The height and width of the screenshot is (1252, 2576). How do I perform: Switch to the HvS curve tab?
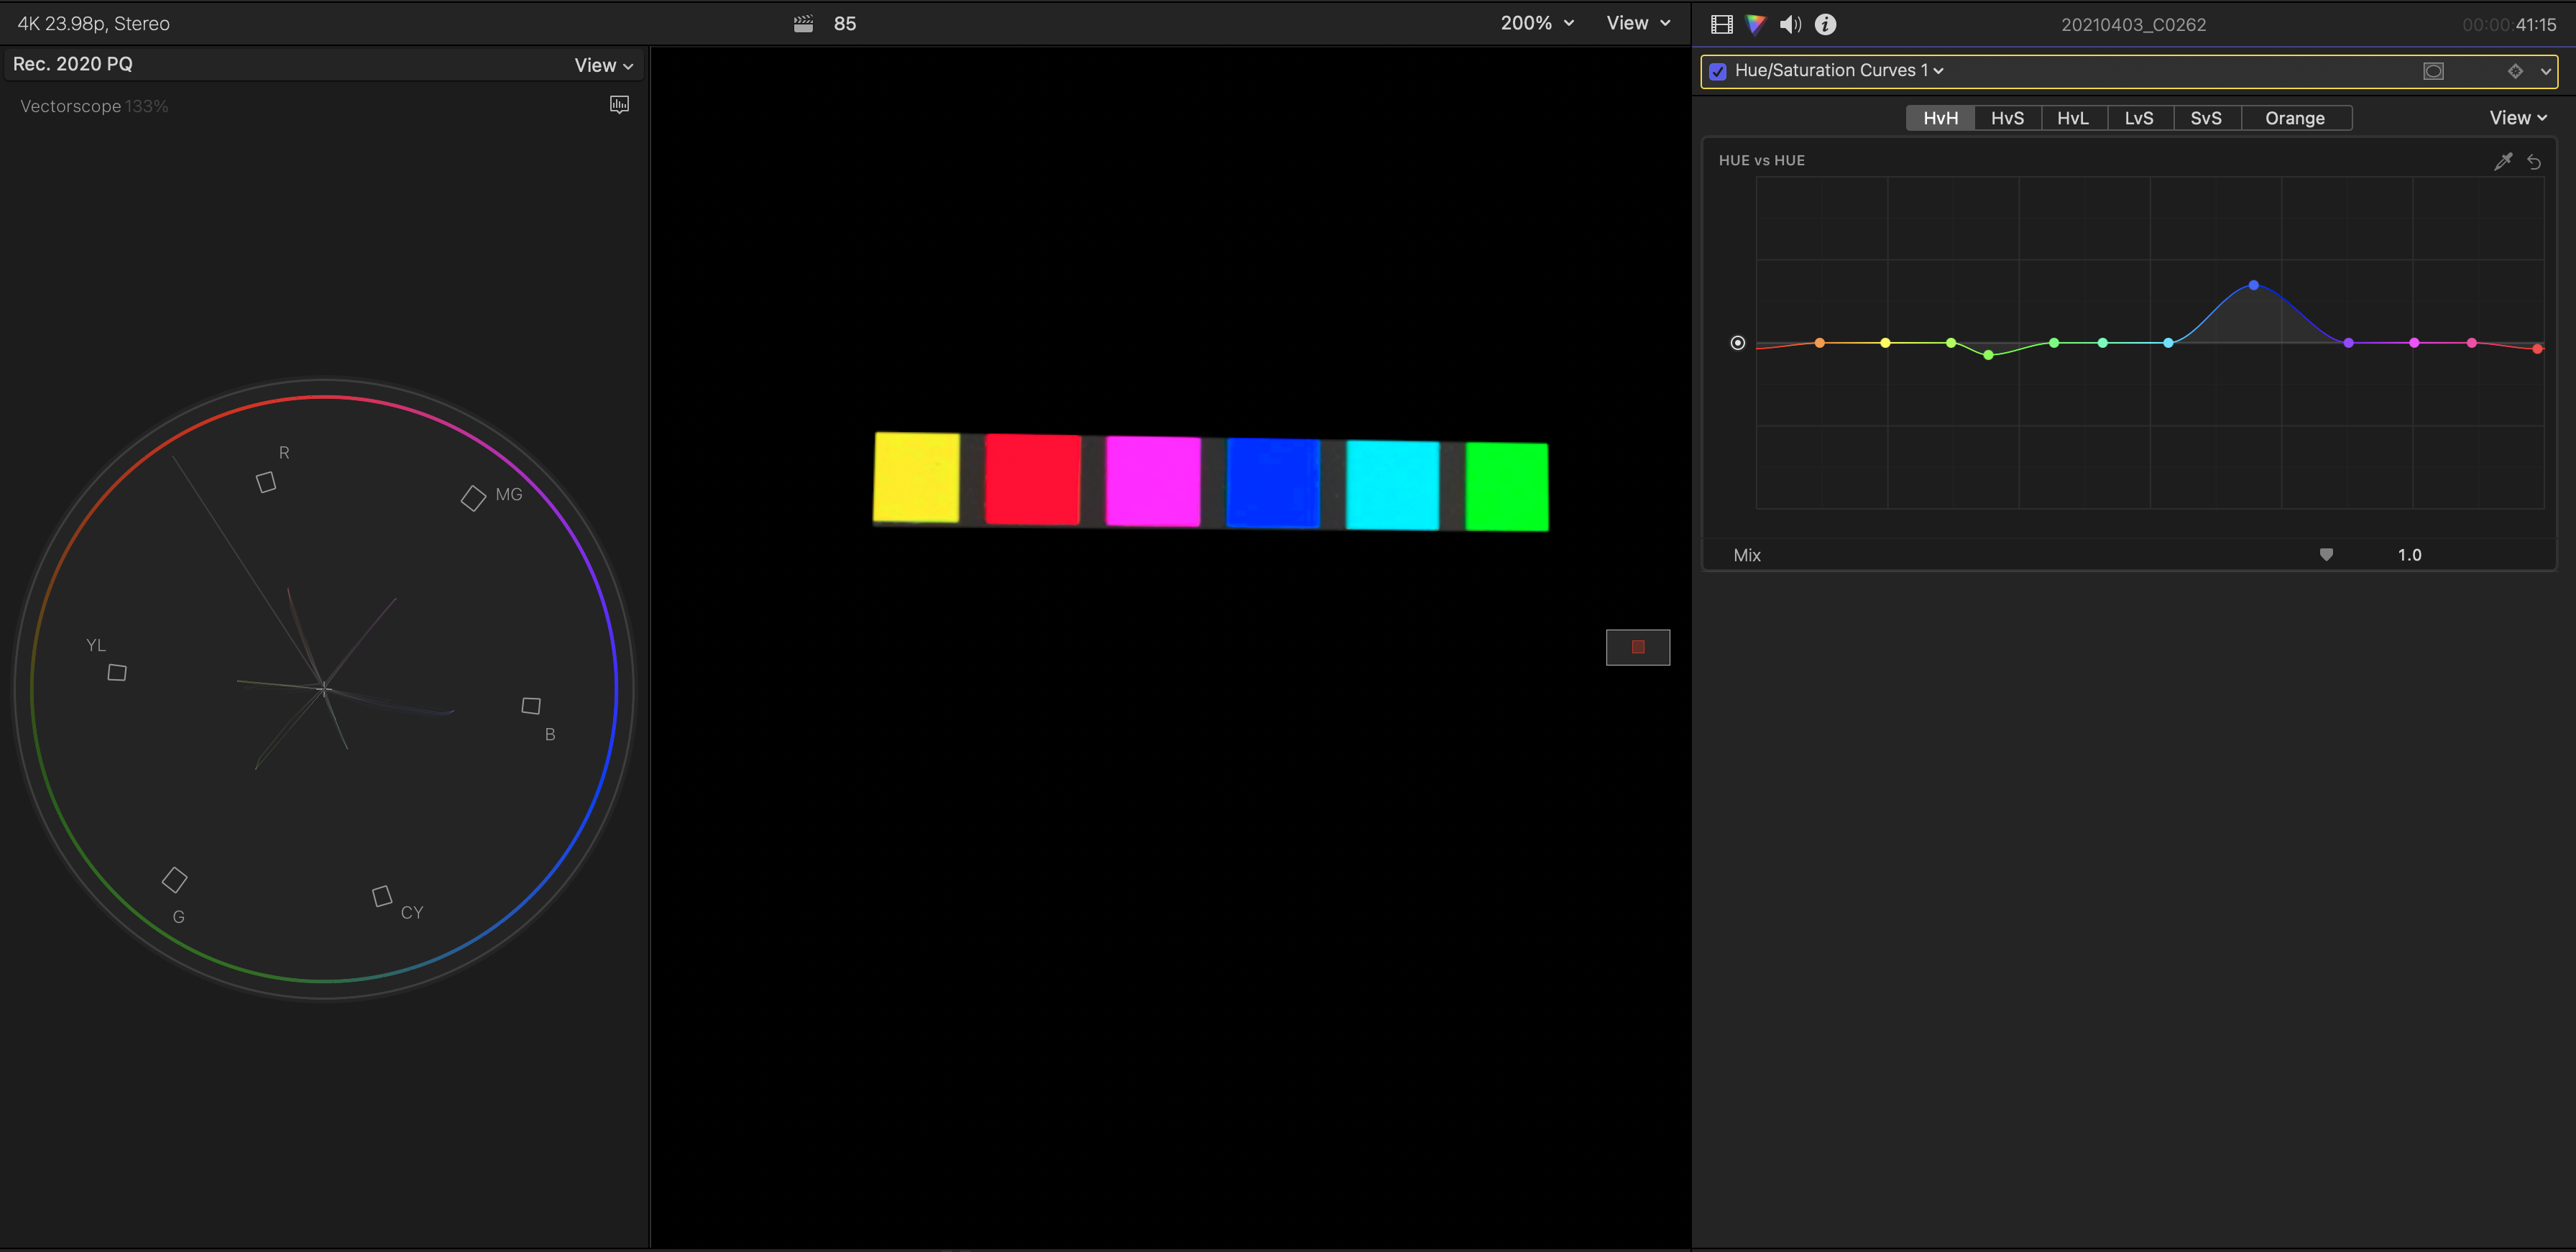click(x=2006, y=118)
